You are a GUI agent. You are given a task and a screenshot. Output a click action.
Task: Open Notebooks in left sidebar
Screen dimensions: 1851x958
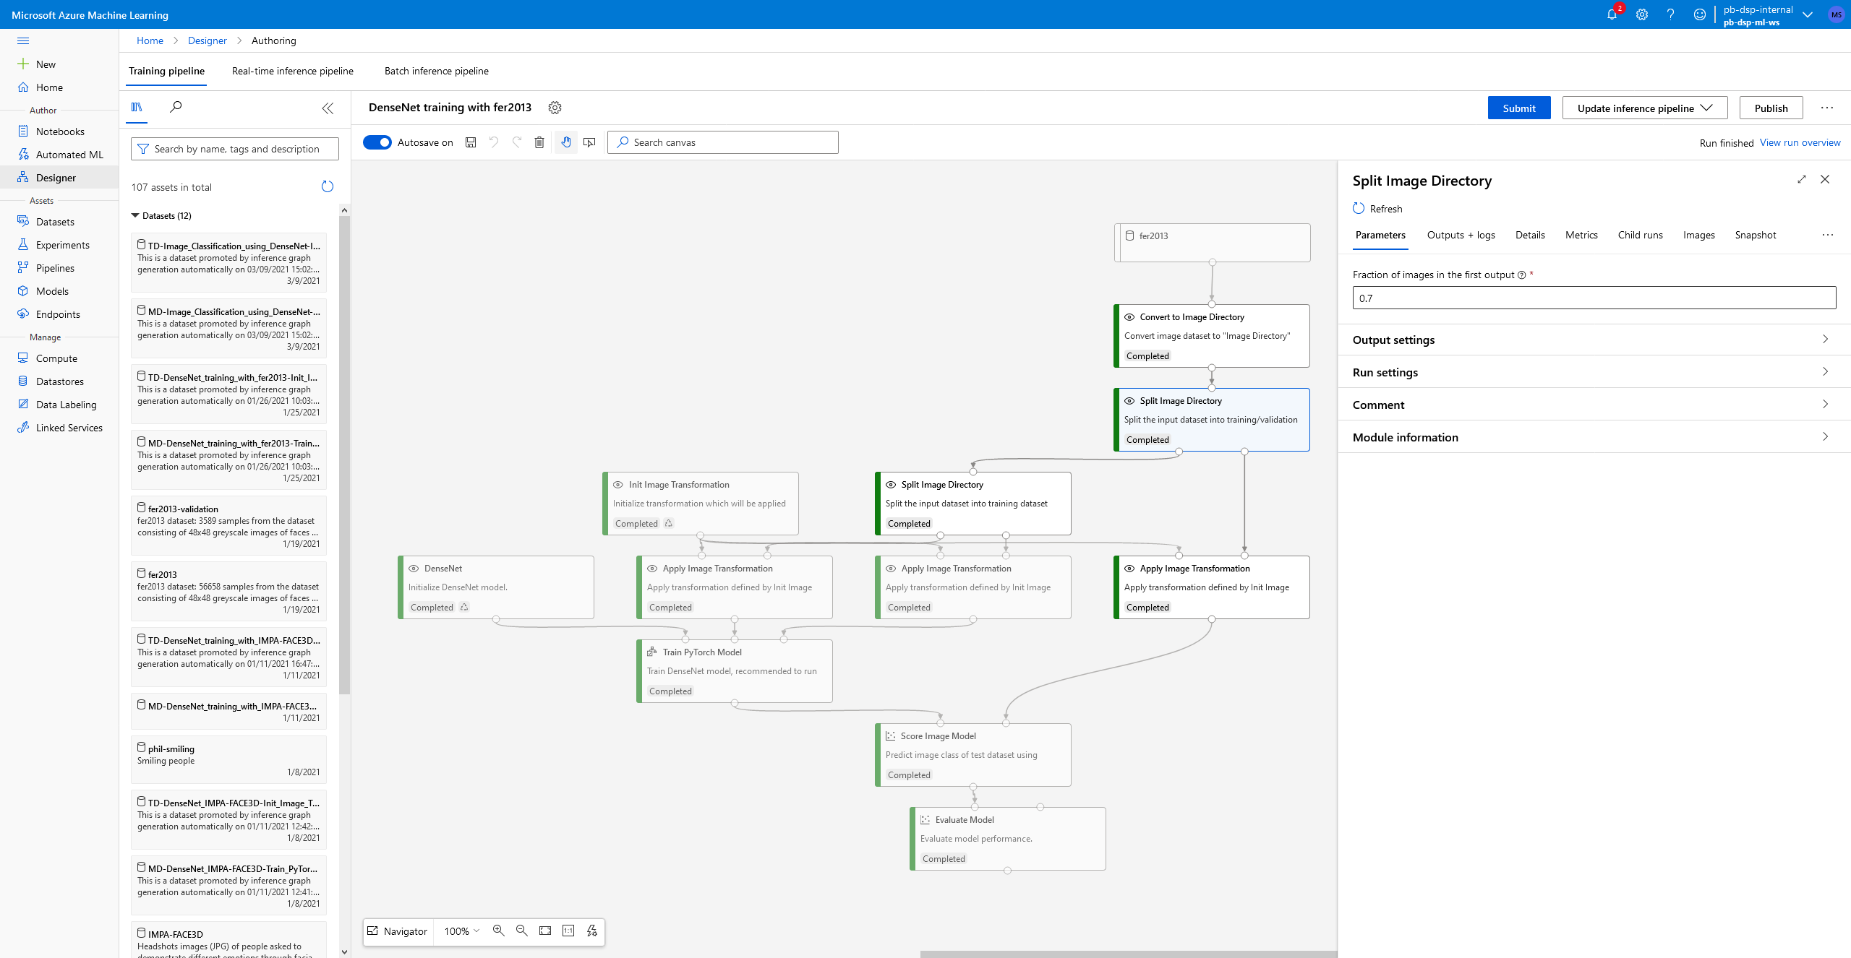point(60,131)
